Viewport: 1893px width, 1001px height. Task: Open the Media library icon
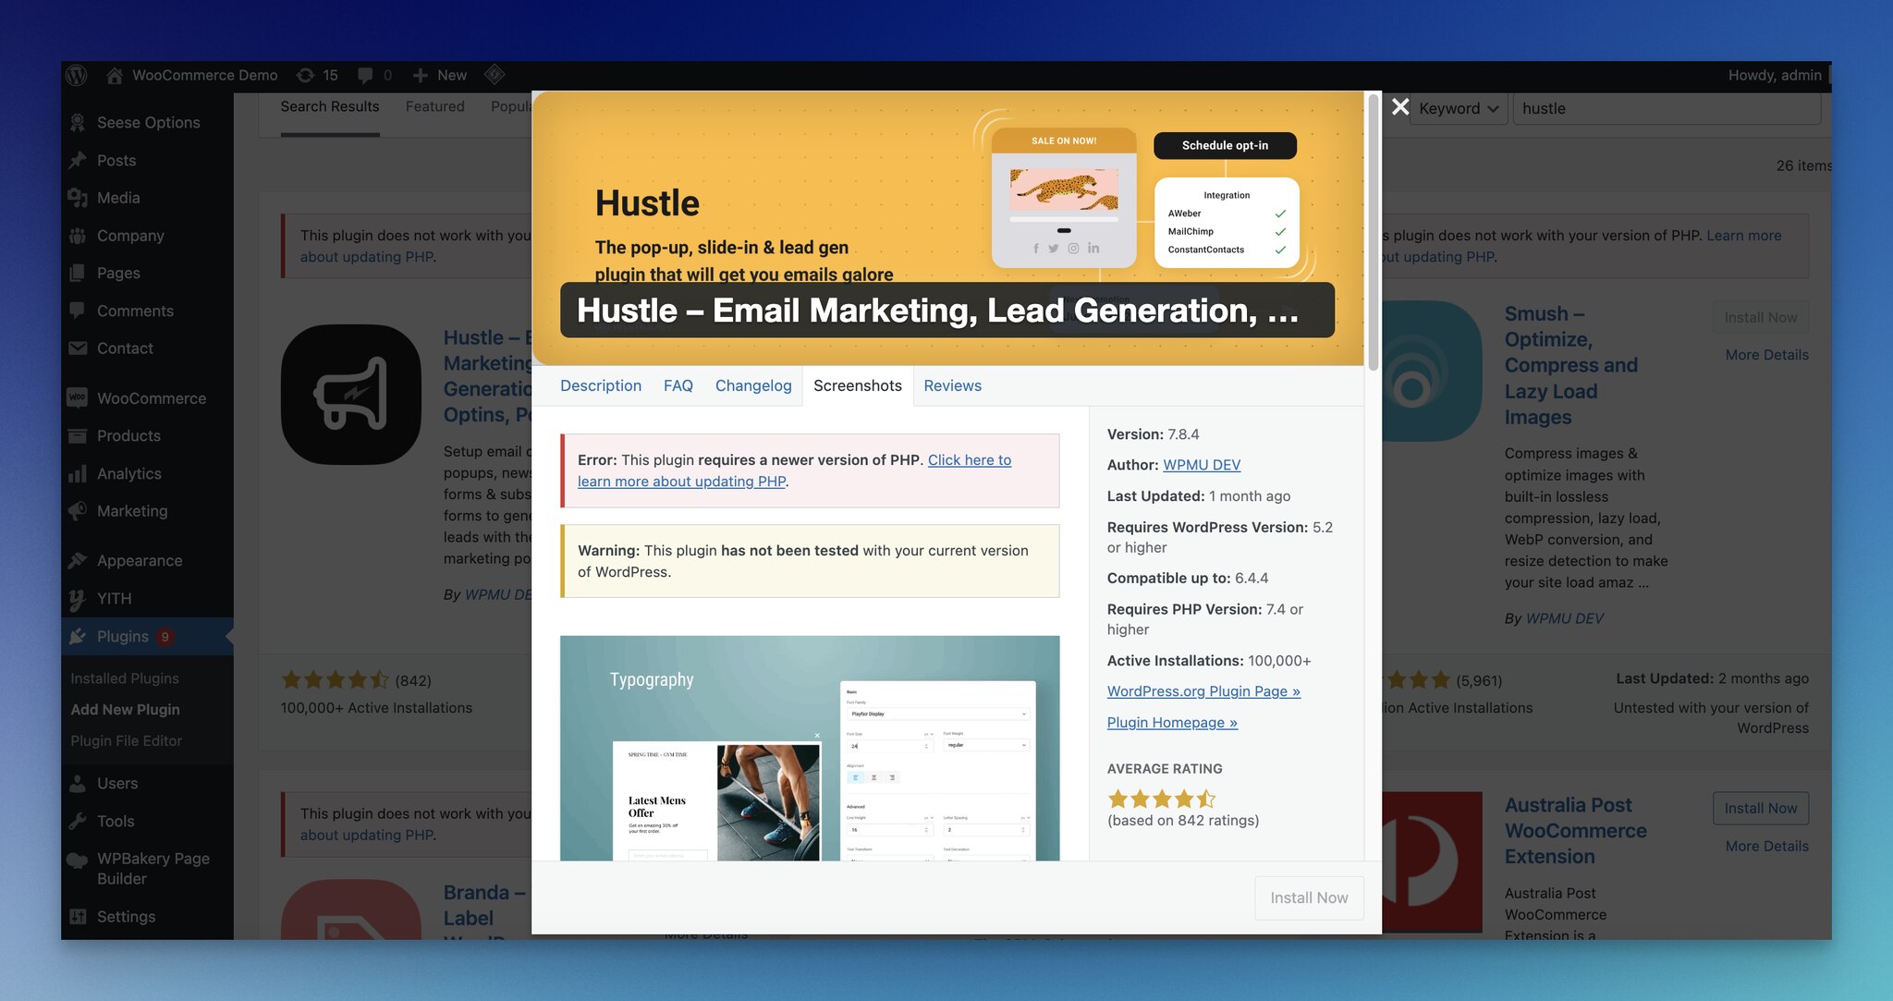point(79,197)
